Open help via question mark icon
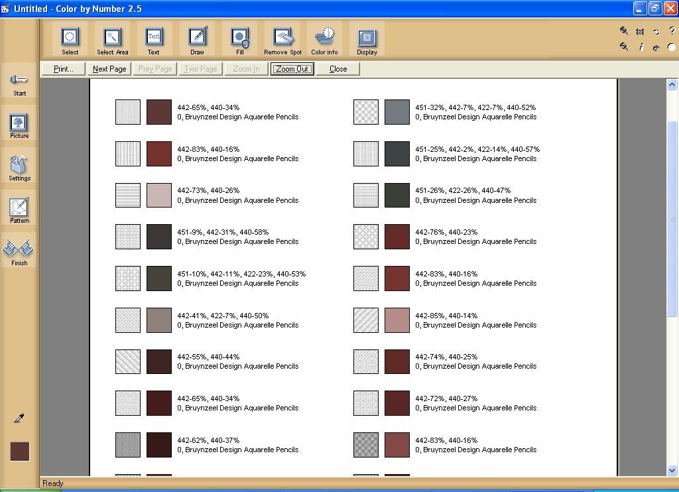 tap(673, 31)
